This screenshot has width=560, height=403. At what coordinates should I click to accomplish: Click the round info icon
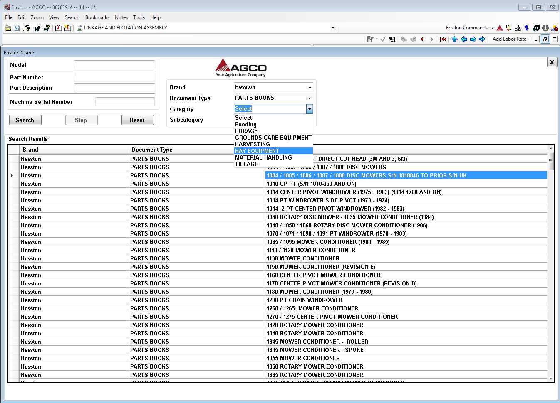[545, 28]
